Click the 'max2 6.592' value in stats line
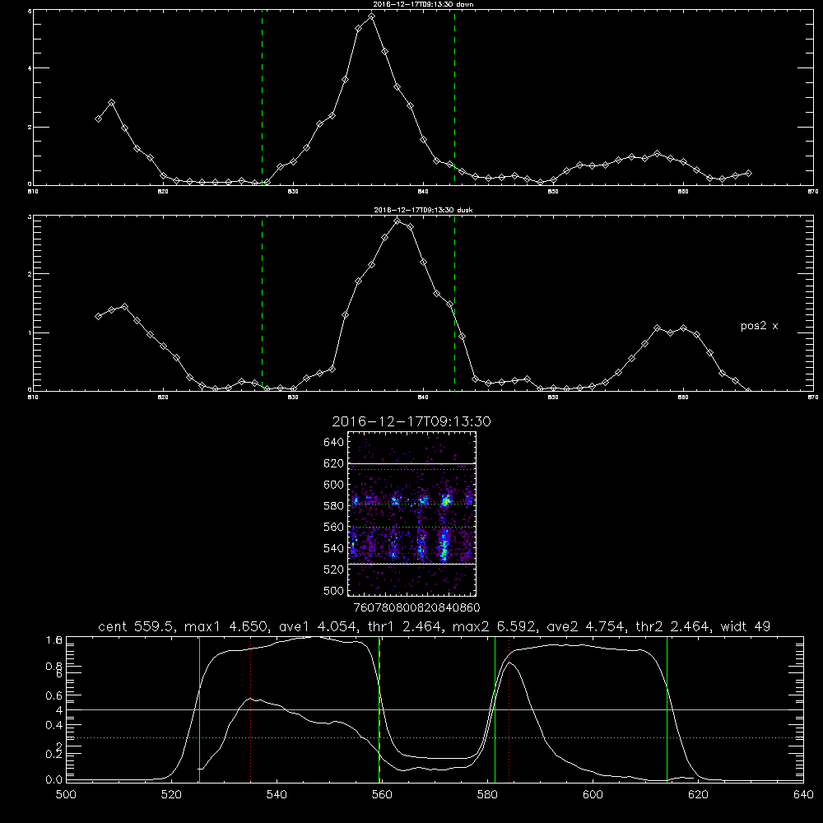 coord(494,626)
